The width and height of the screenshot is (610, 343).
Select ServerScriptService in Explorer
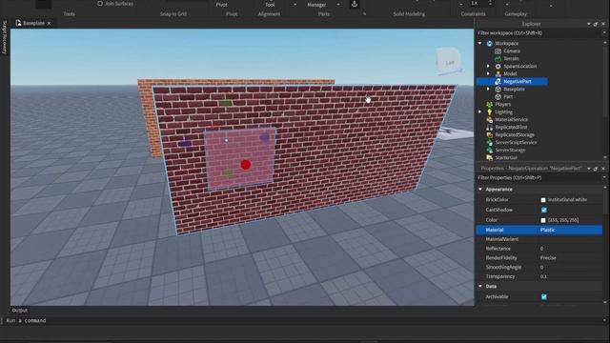tap(516, 142)
